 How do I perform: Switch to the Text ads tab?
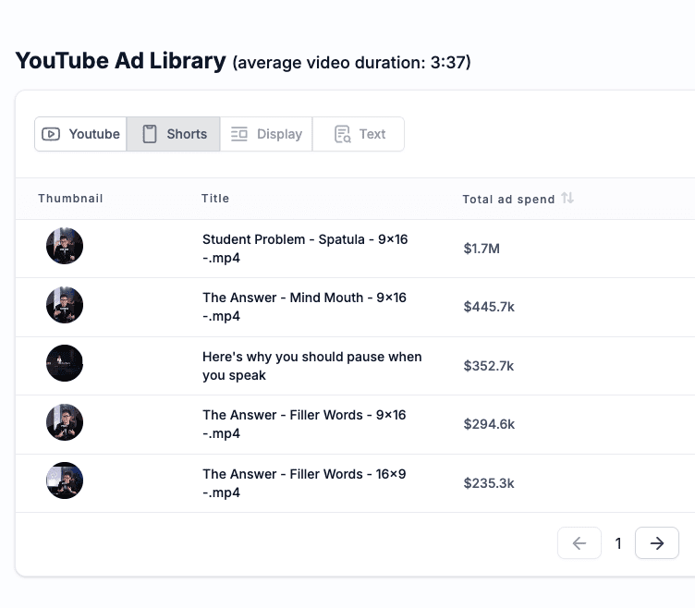[359, 134]
